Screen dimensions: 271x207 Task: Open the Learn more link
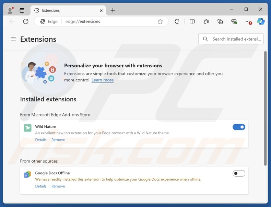(x=103, y=80)
